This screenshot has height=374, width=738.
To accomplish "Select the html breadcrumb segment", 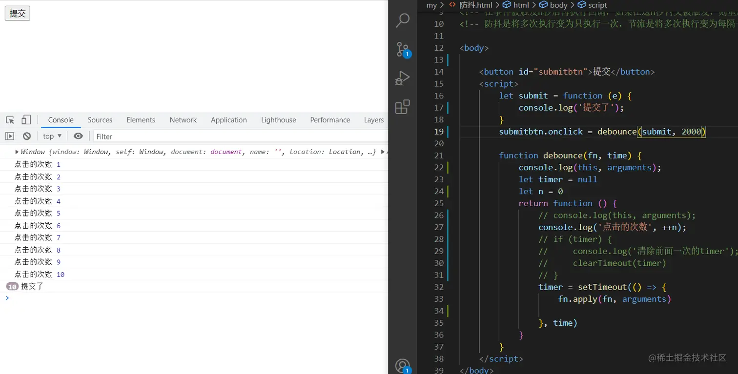I will [516, 5].
